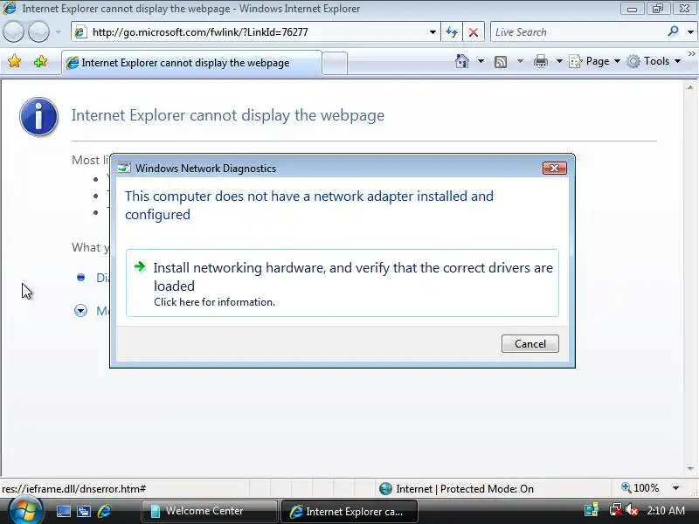The height and width of the screenshot is (524, 699).
Task: Click the Refresh page icon
Action: click(452, 32)
